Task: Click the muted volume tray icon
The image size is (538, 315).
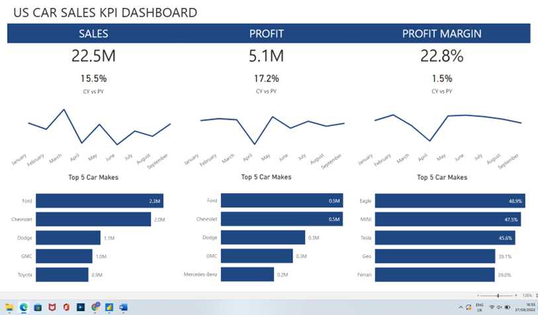Action: click(499, 307)
